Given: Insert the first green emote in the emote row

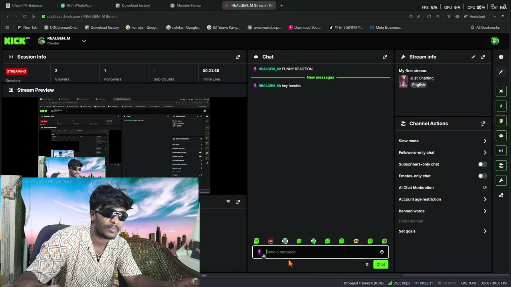Looking at the screenshot, I should click(x=256, y=241).
